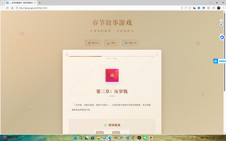Viewport: 226px width, 141px height.
Task: Click the browser back arrow
Action: tap(3, 8)
